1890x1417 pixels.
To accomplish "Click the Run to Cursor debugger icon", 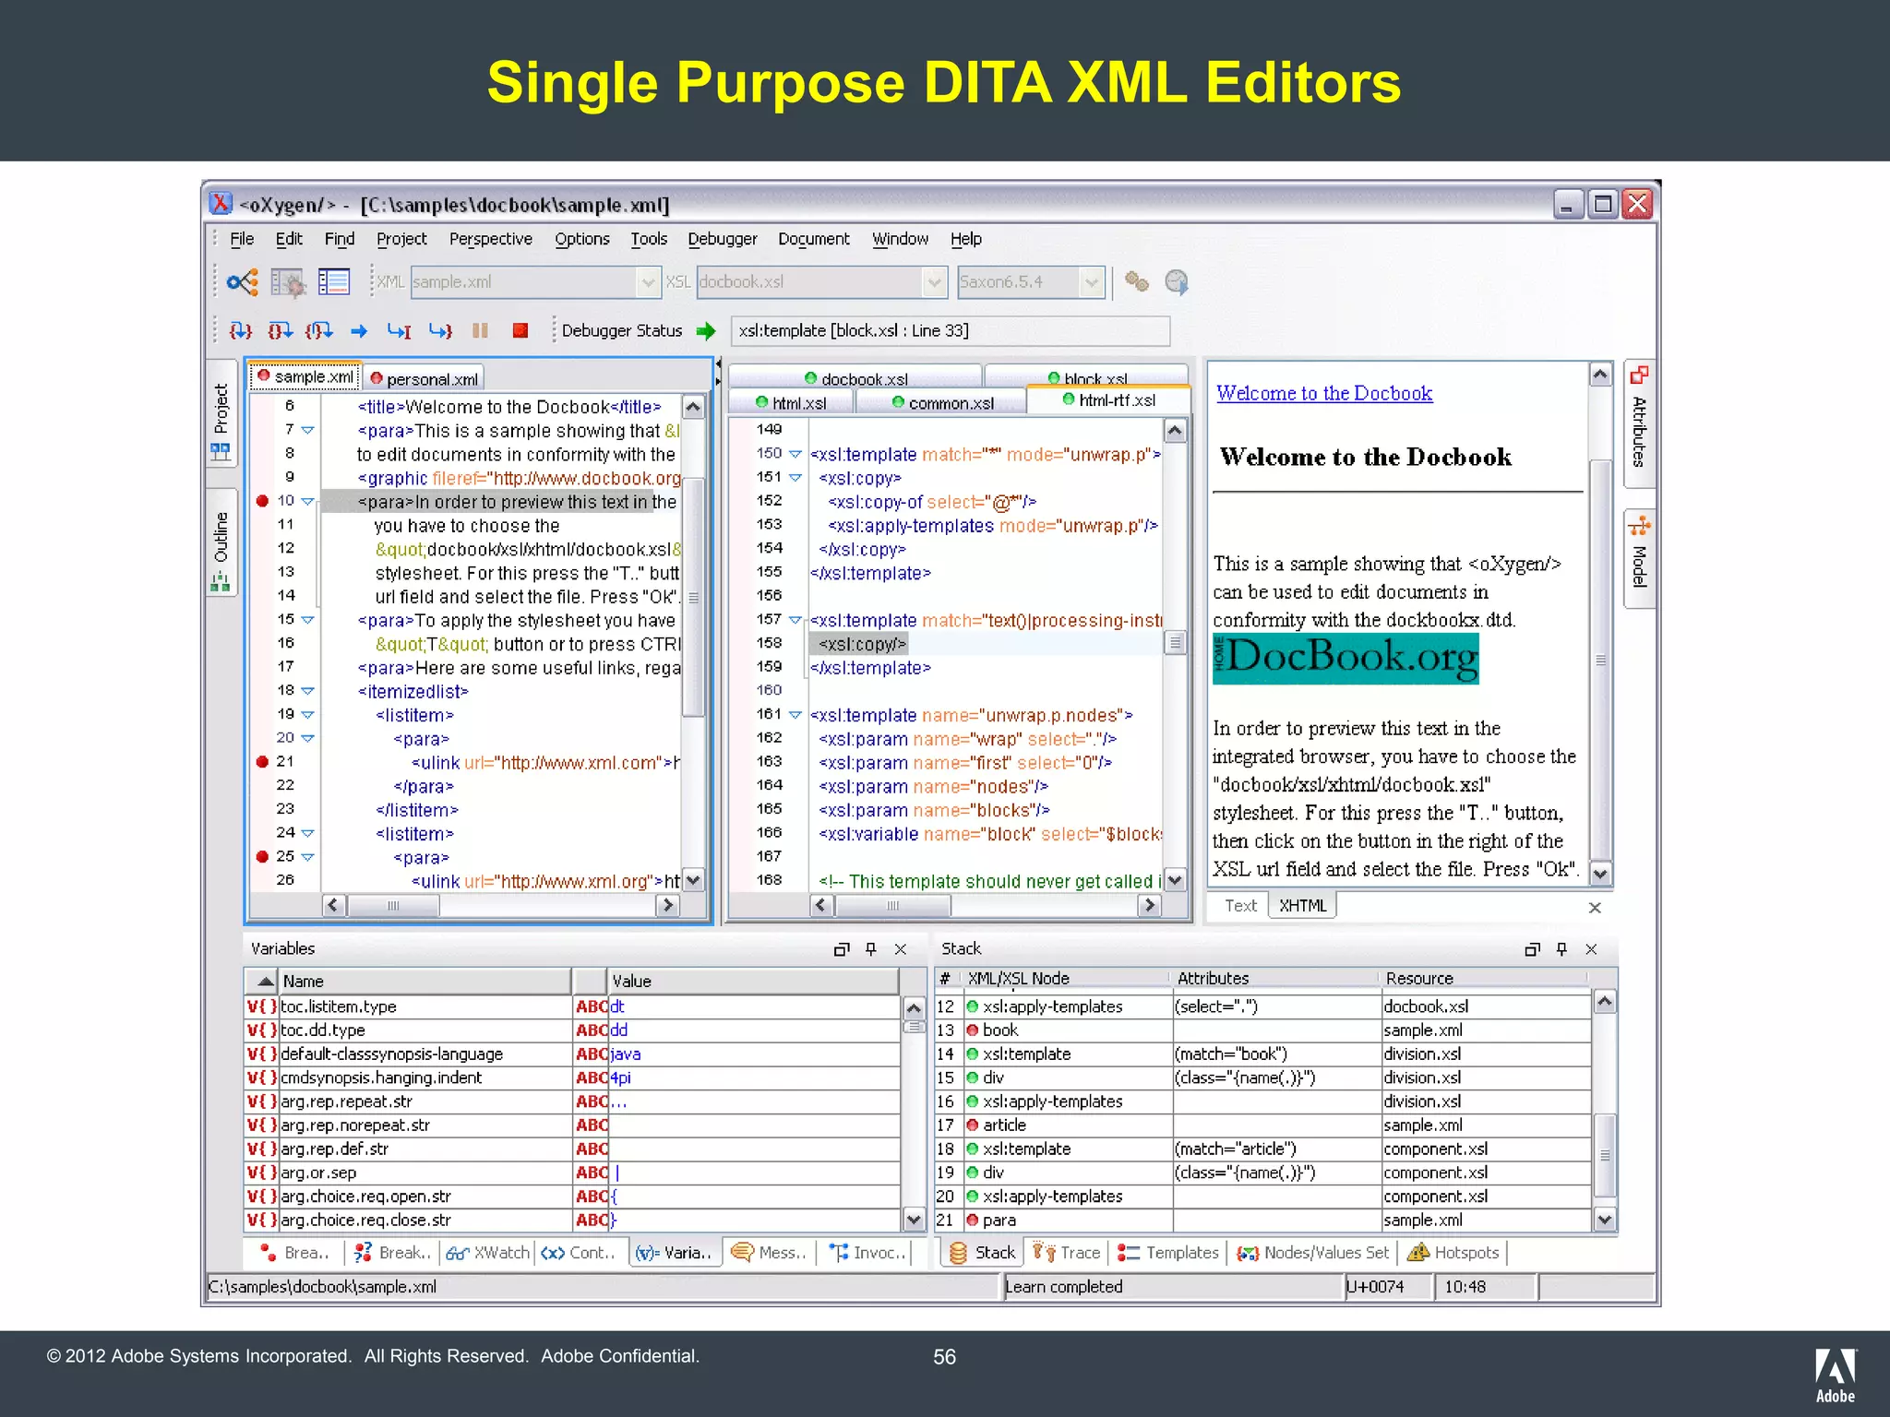I will click(399, 330).
